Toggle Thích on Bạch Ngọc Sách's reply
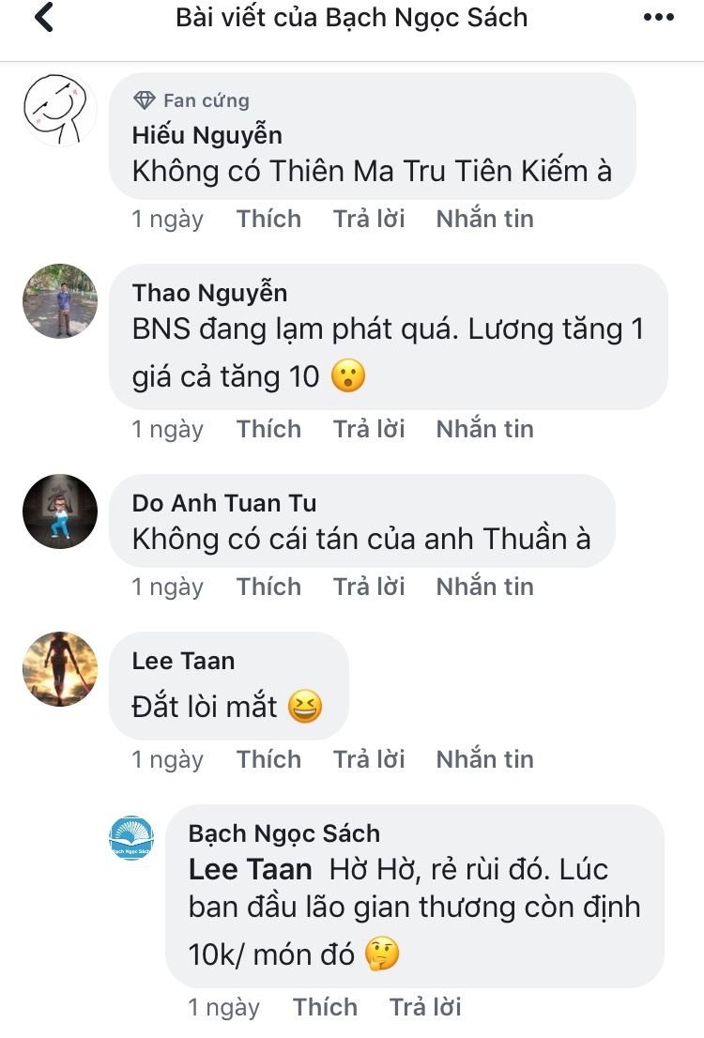 pos(325,1007)
